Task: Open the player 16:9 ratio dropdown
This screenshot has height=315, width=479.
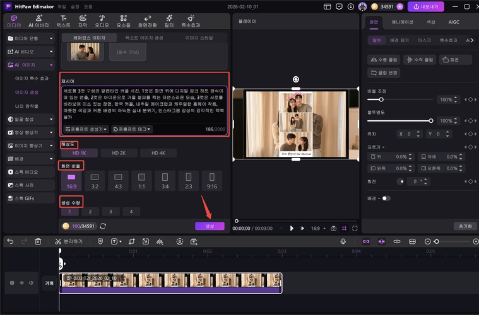Action: coord(318,229)
